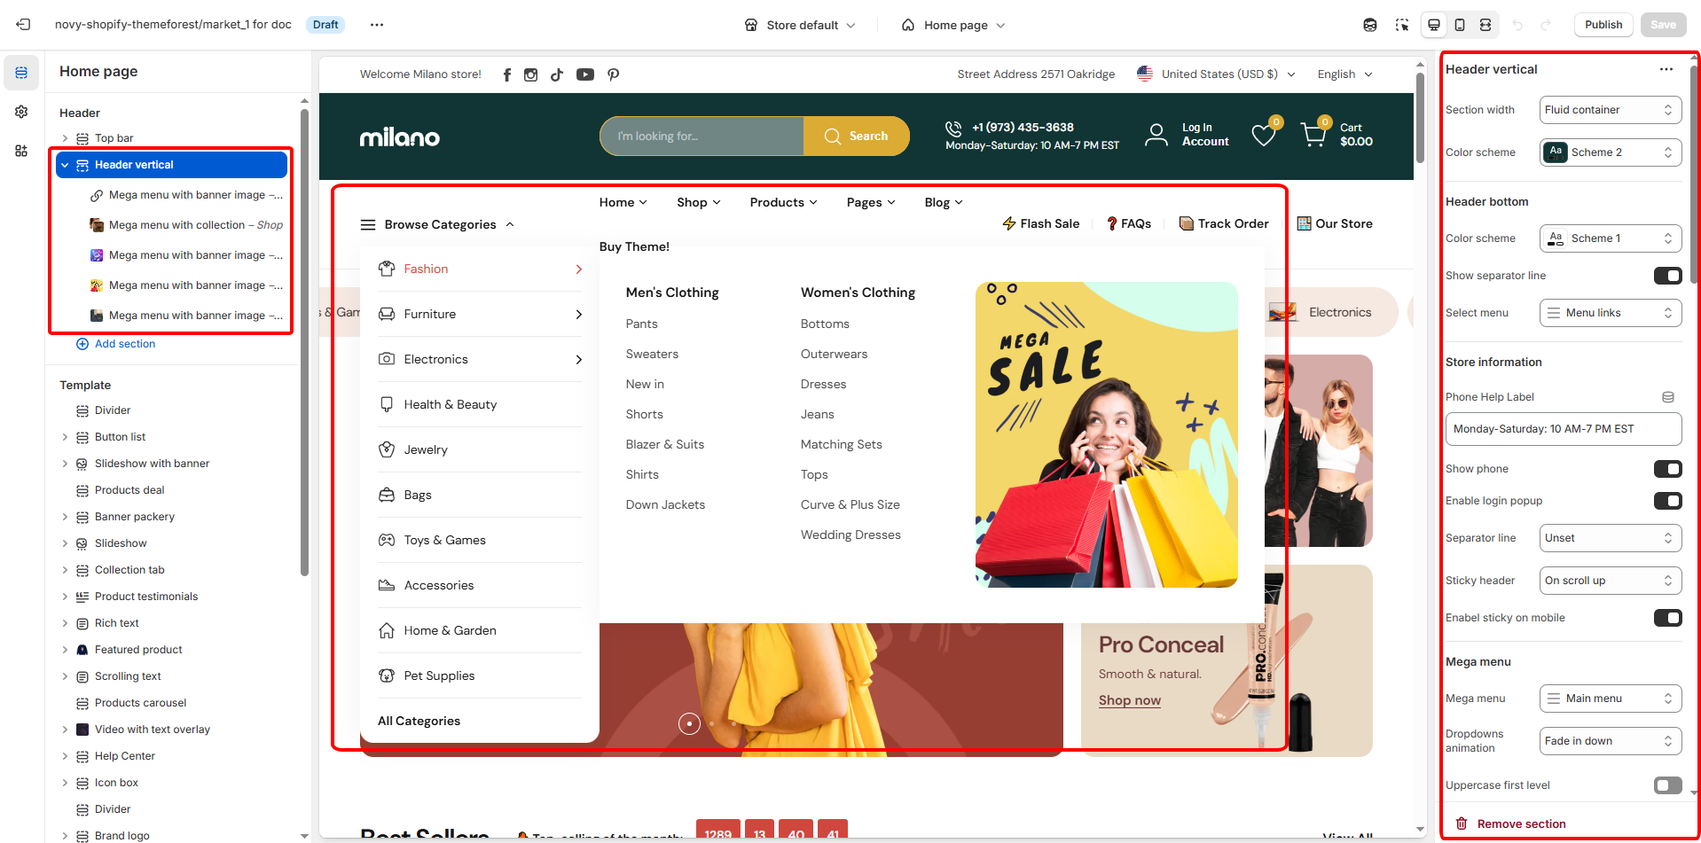Disable the Enable login popup switch
Screen dimensions: 1701x843
tap(1667, 501)
